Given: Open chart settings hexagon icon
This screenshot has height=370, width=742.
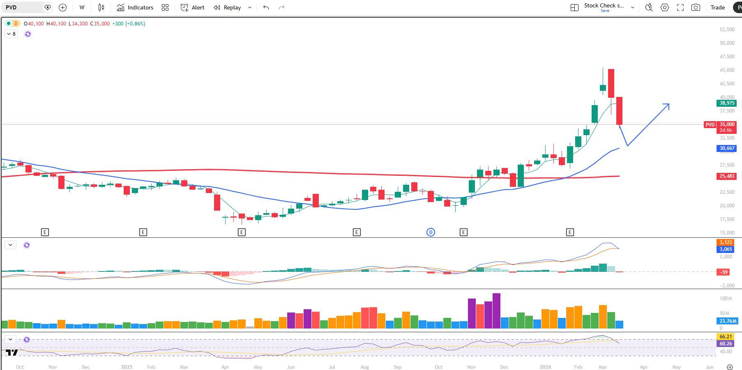Looking at the screenshot, I should 664,7.
